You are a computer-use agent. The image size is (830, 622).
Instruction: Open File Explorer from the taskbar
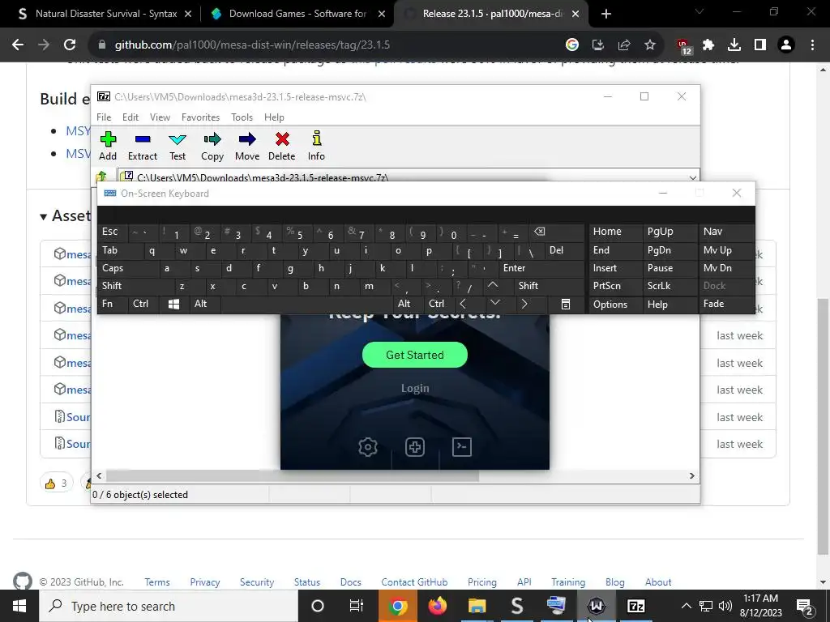477,606
